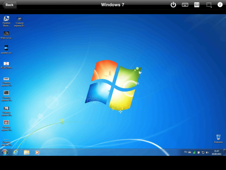The width and height of the screenshot is (226, 170).
Task: Show the on-screen keyboard via the keyboard icon
Action: click(x=185, y=5)
